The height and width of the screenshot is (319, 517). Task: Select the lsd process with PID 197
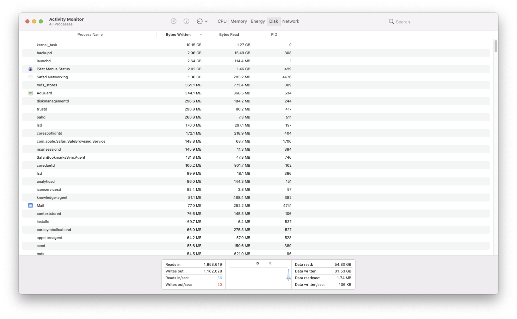pyautogui.click(x=256, y=125)
